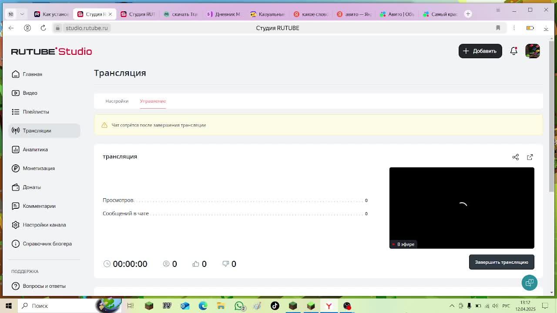This screenshot has height=313, width=557.
Task: Open Трансляции in the sidebar
Action: [44, 130]
